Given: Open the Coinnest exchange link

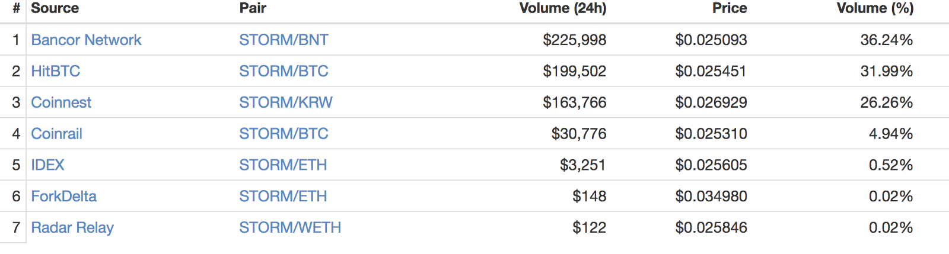Looking at the screenshot, I should coord(61,102).
